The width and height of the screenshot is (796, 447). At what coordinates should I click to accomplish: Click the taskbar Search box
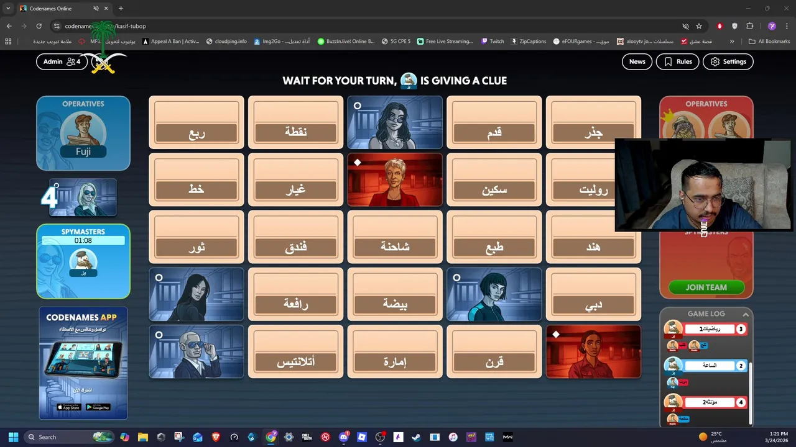pyautogui.click(x=70, y=437)
